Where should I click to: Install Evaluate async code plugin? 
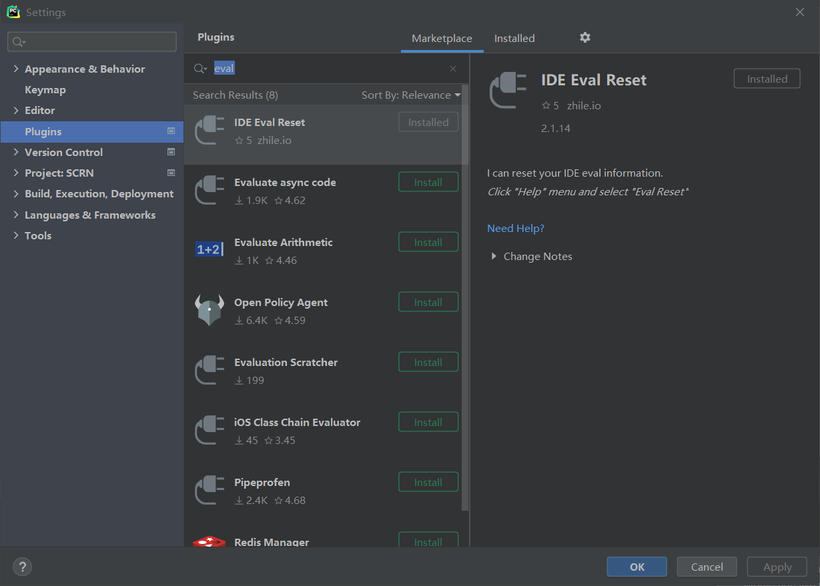428,182
